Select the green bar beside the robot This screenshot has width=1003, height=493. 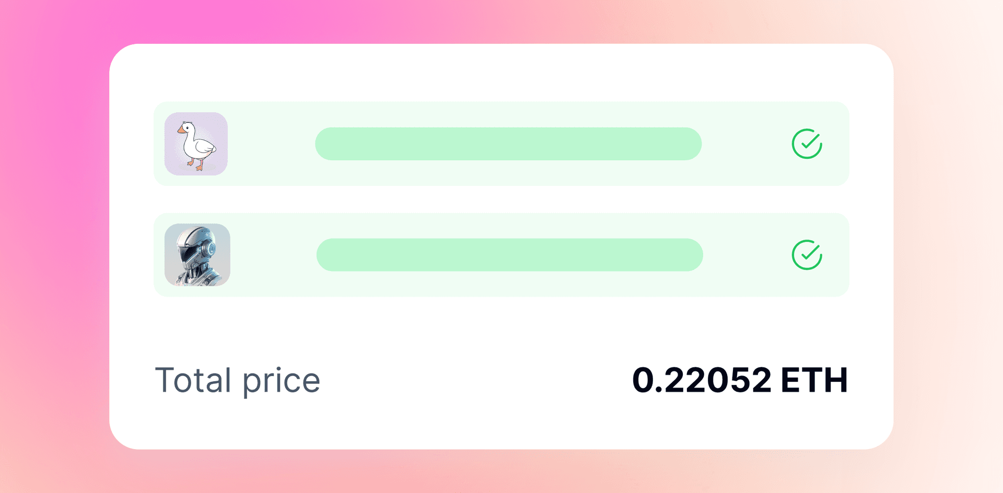point(509,255)
